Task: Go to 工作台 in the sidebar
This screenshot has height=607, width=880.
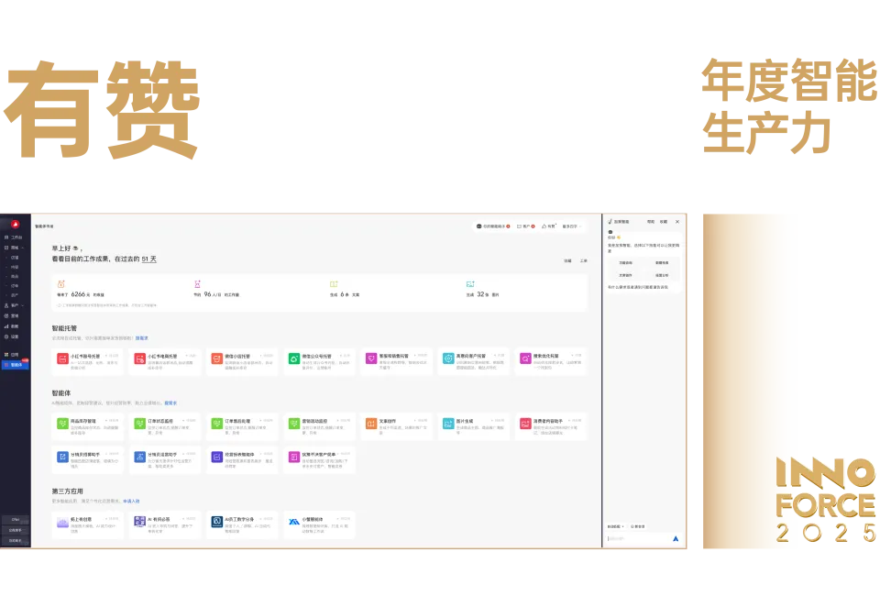Action: [16, 237]
